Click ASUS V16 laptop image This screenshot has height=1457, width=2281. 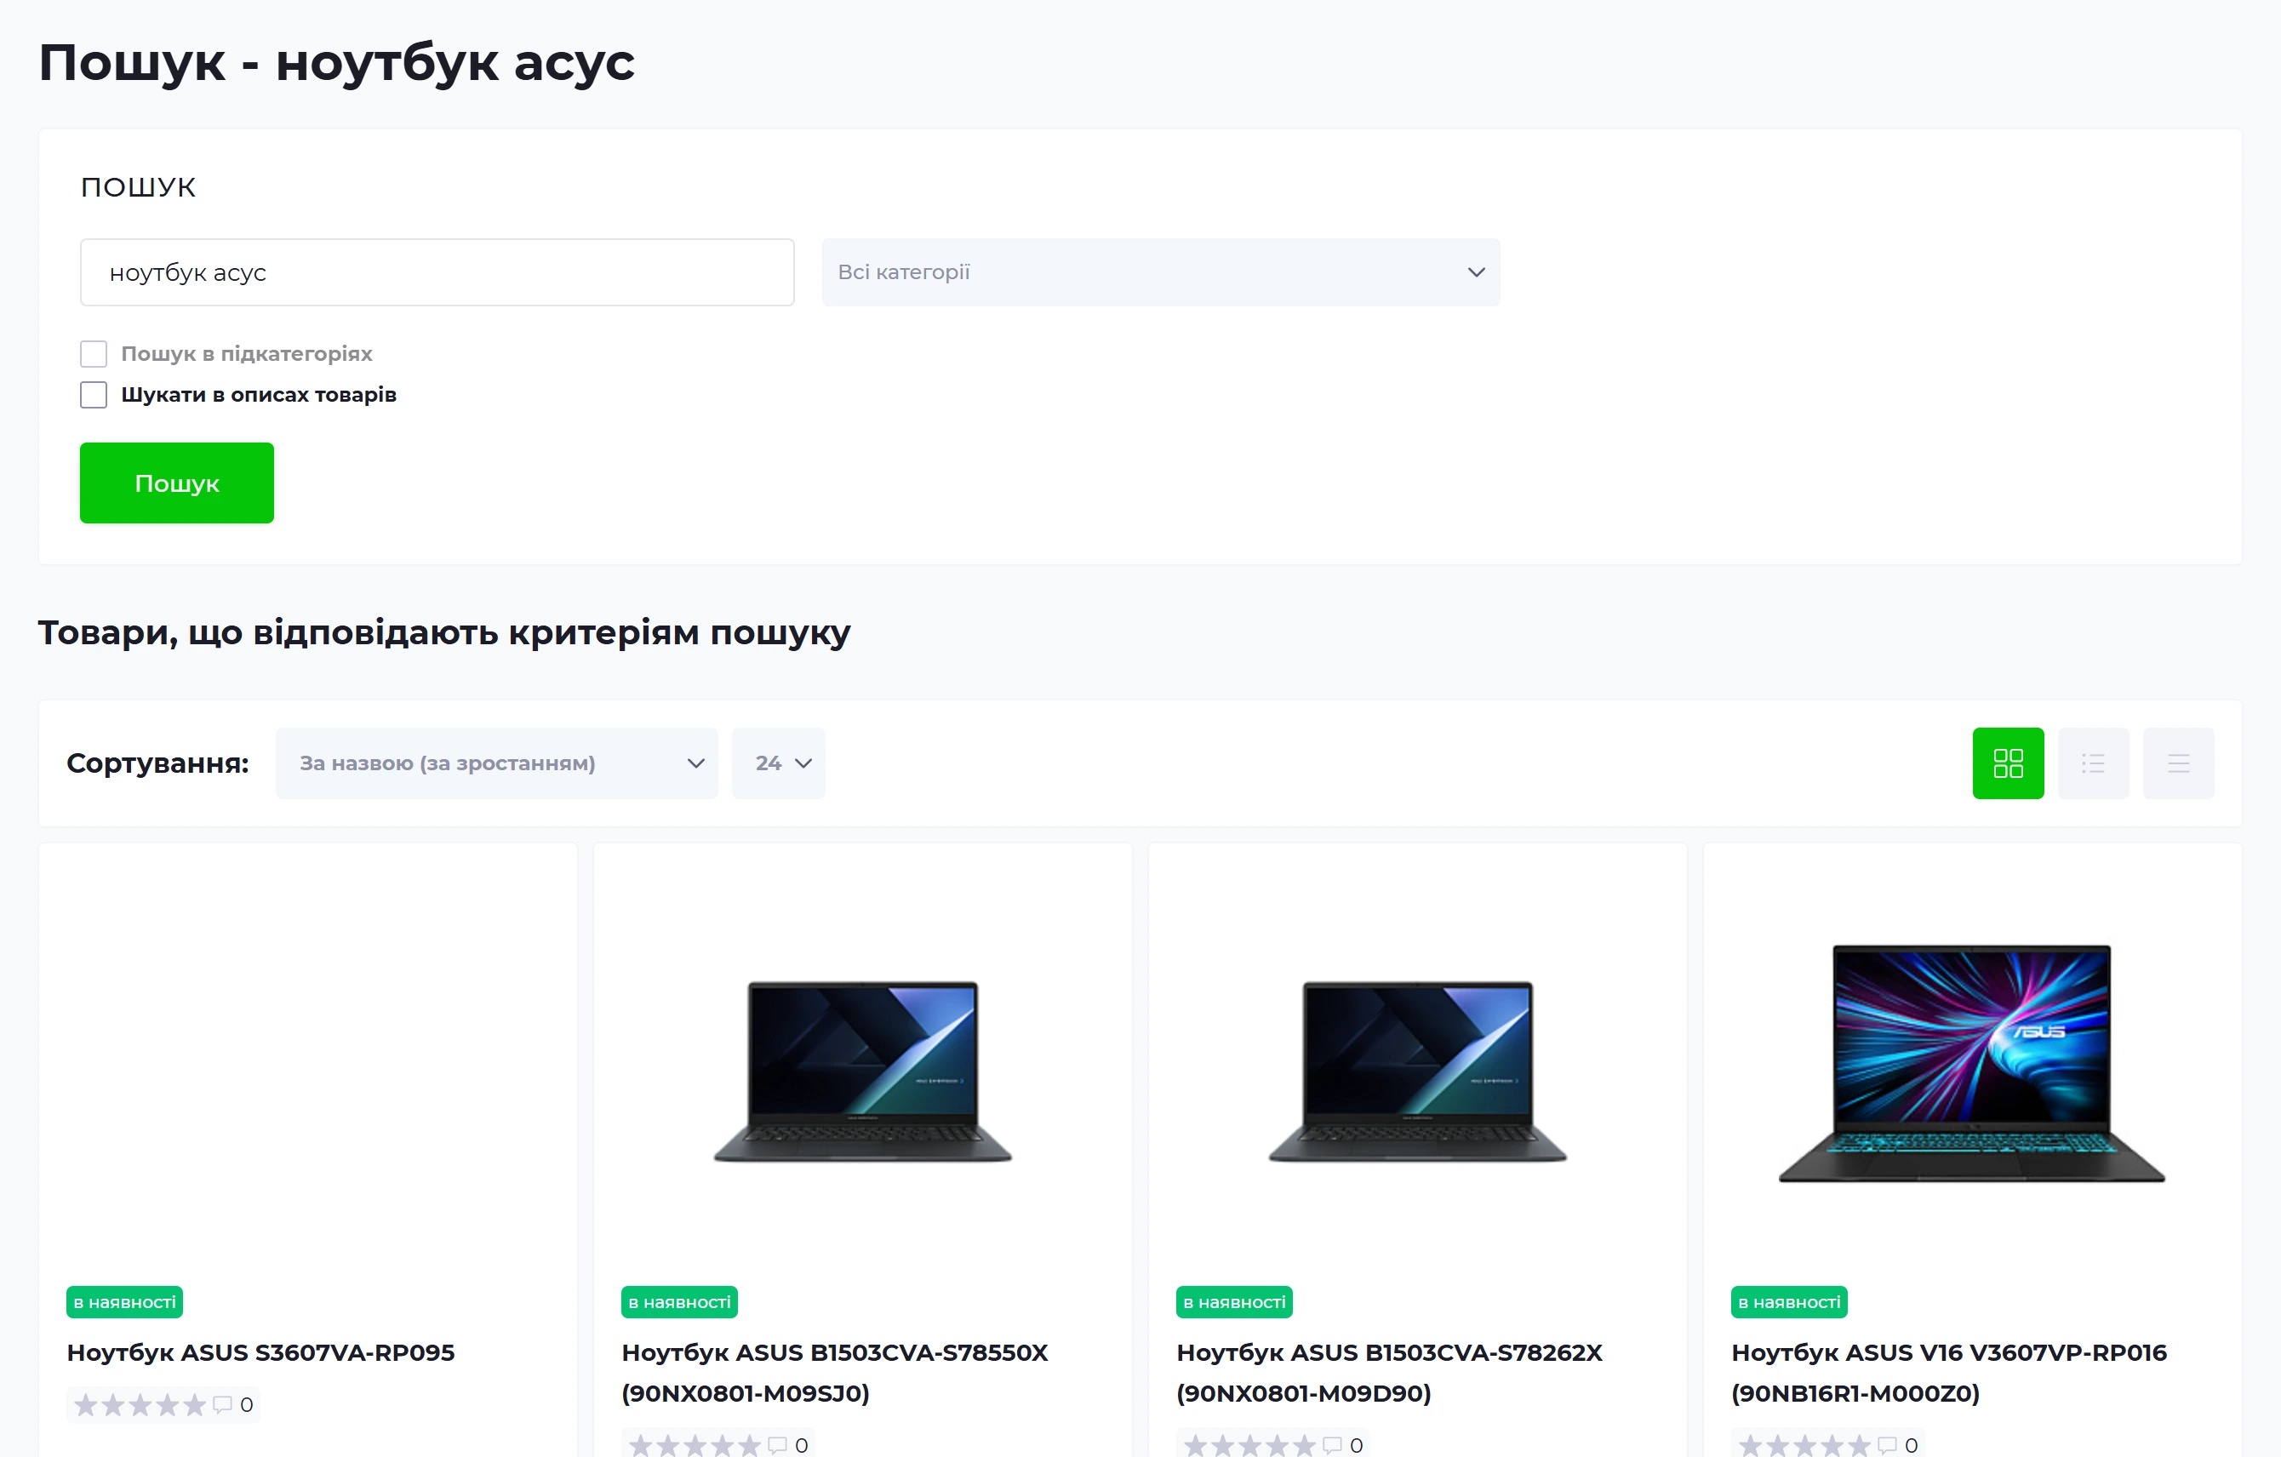point(1971,1063)
